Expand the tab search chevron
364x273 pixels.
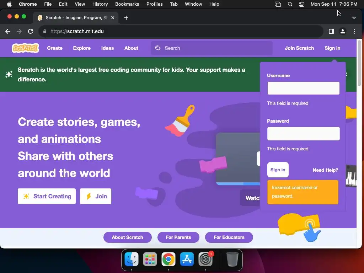(354, 18)
